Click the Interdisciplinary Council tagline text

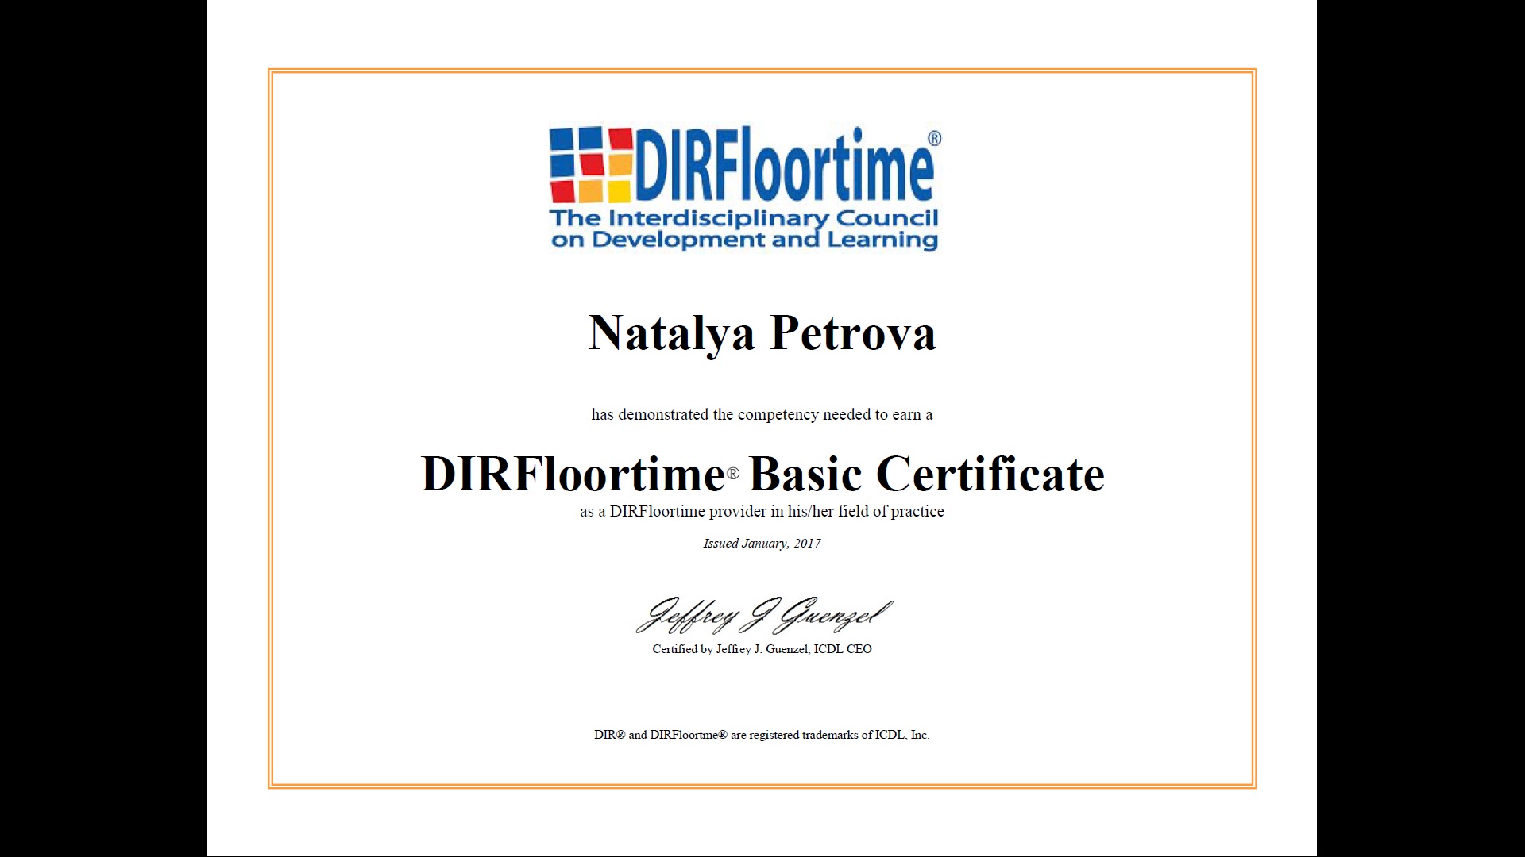click(743, 218)
